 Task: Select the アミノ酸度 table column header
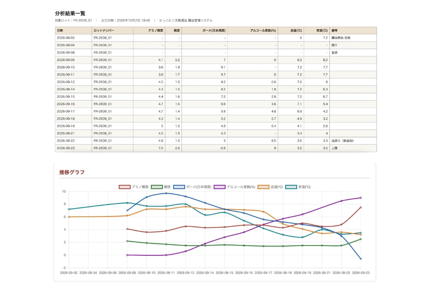[149, 30]
